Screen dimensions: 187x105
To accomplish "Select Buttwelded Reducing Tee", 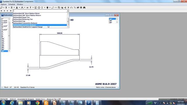I will (40, 19).
